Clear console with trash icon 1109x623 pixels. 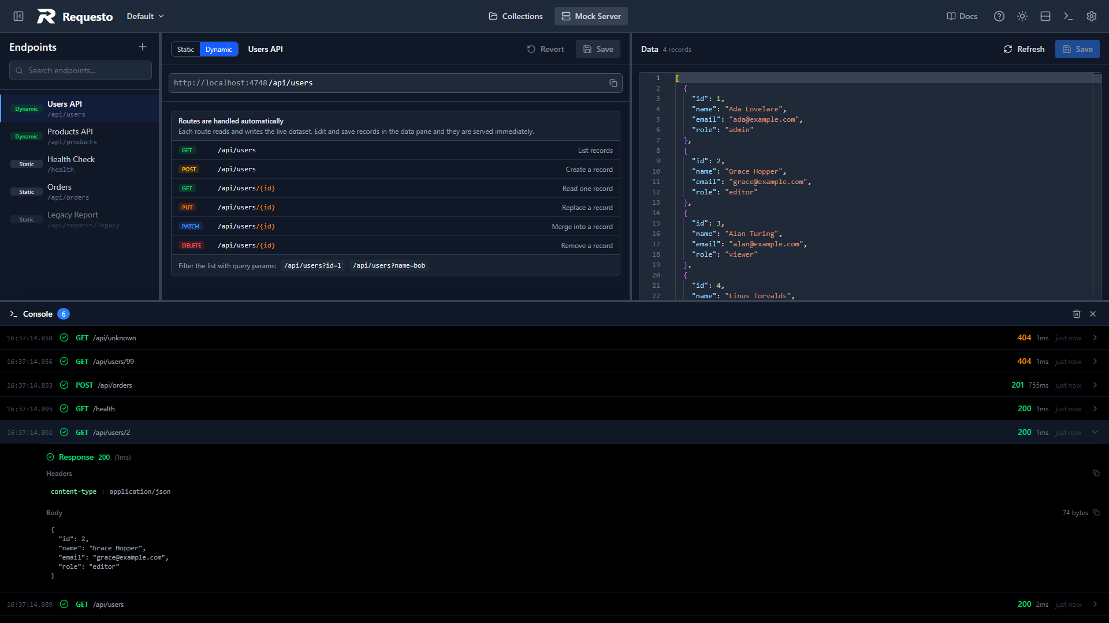click(x=1077, y=314)
